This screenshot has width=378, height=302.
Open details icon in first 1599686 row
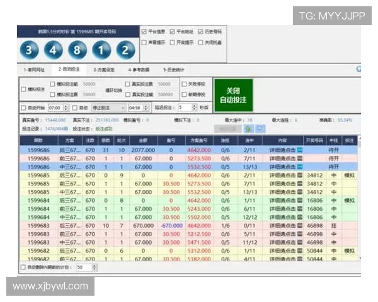[300, 150]
